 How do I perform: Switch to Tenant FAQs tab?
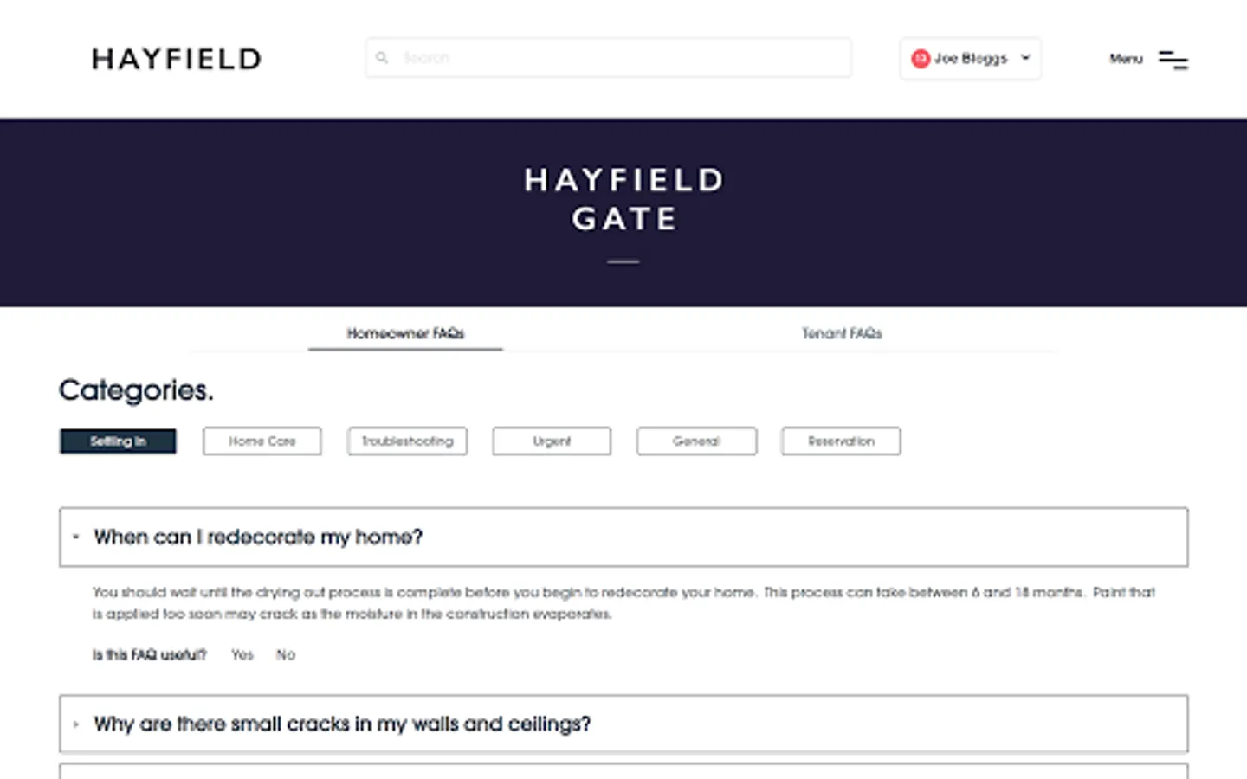(841, 333)
